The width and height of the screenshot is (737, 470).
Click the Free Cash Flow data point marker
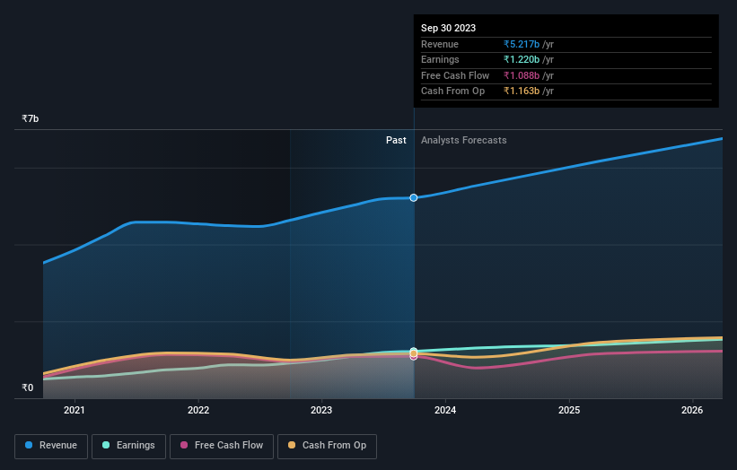pyautogui.click(x=414, y=357)
